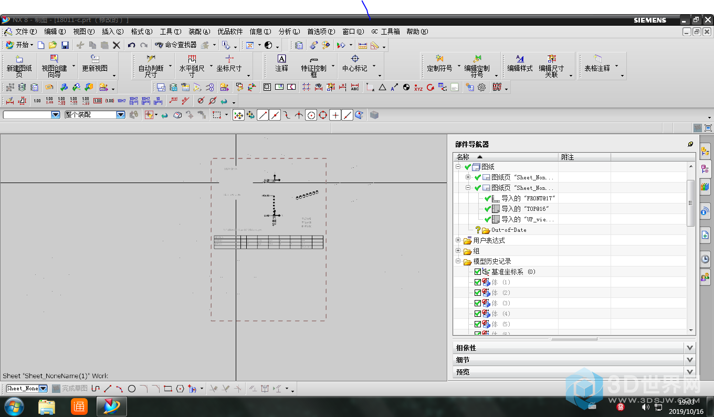Click the 开始 start button
714x417 pixels.
pos(19,46)
